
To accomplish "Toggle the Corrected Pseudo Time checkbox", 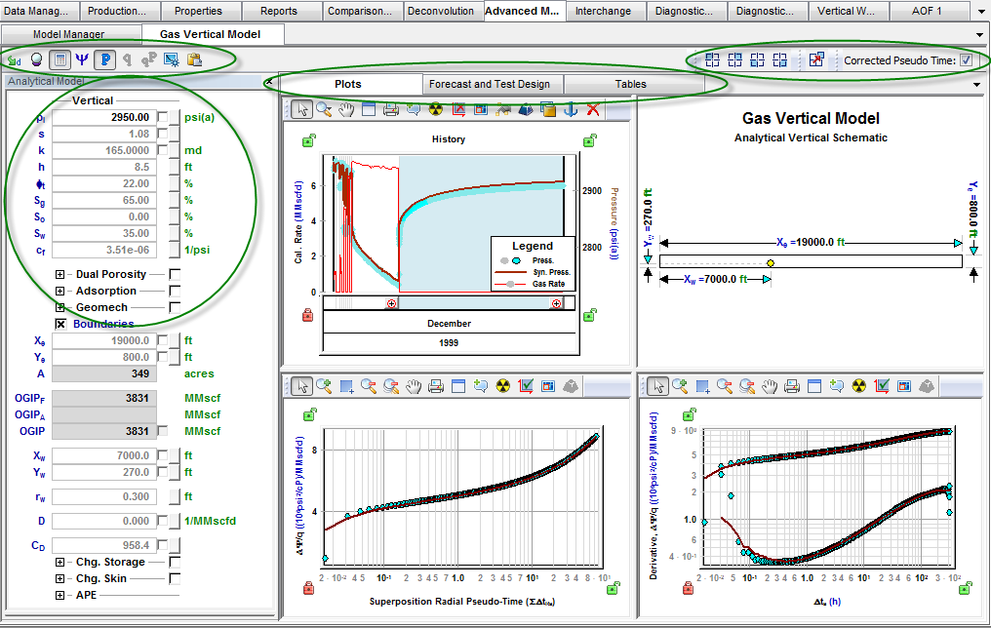I will [x=967, y=60].
